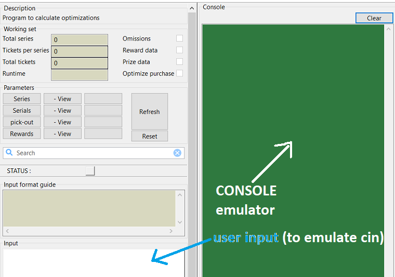Click the Reset button
Screen dimensions: 395x277
click(x=150, y=136)
